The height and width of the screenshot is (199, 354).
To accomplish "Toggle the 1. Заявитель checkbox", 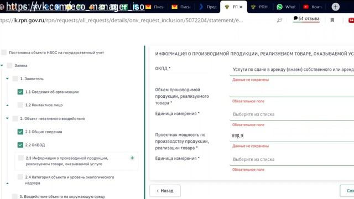I will click(x=15, y=78).
